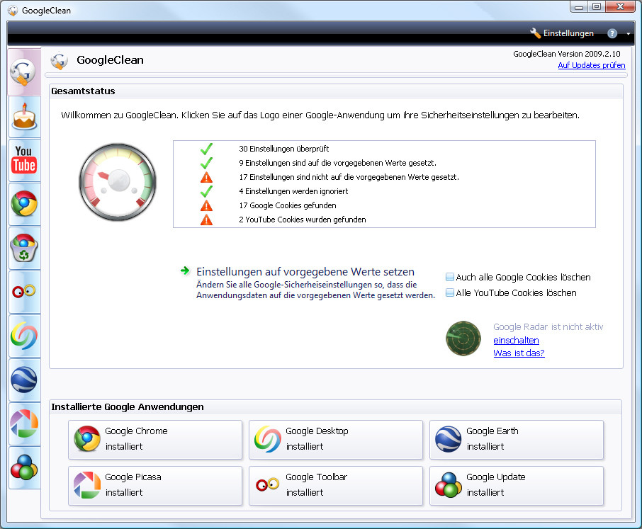Image resolution: width=642 pixels, height=529 pixels.
Task: Click text 4 Einstellungen werden ignoriert
Action: [x=293, y=191]
